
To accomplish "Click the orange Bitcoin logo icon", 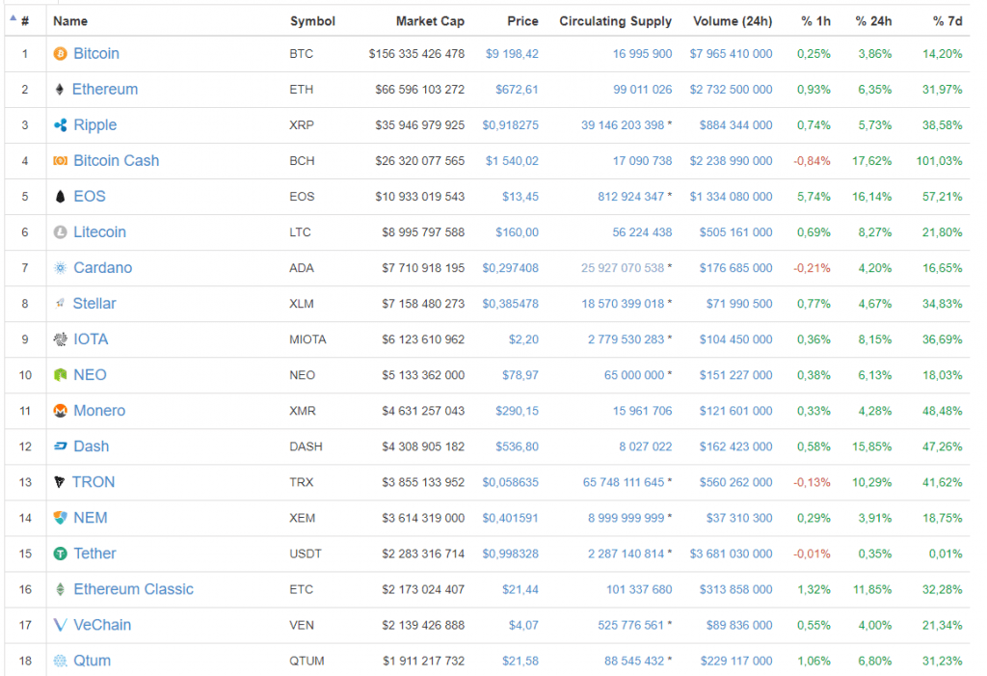I will pyautogui.click(x=61, y=54).
